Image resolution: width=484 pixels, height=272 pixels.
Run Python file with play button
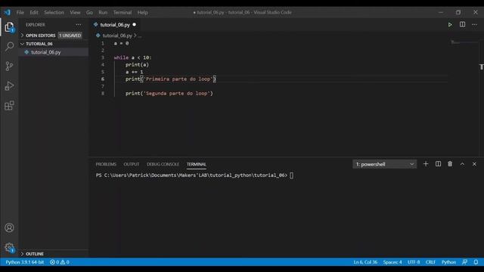click(x=450, y=25)
